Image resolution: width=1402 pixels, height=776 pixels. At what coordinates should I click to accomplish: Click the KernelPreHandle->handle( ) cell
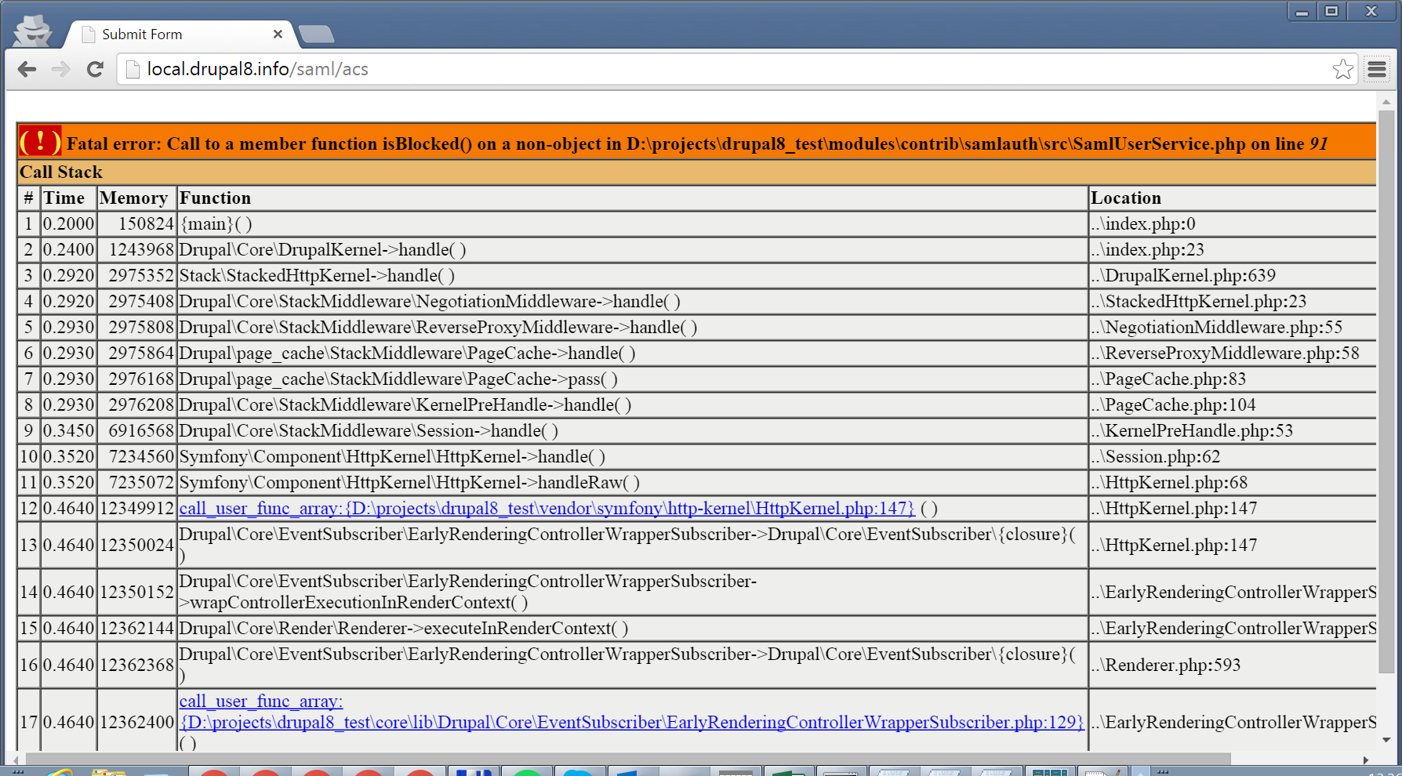coord(632,404)
